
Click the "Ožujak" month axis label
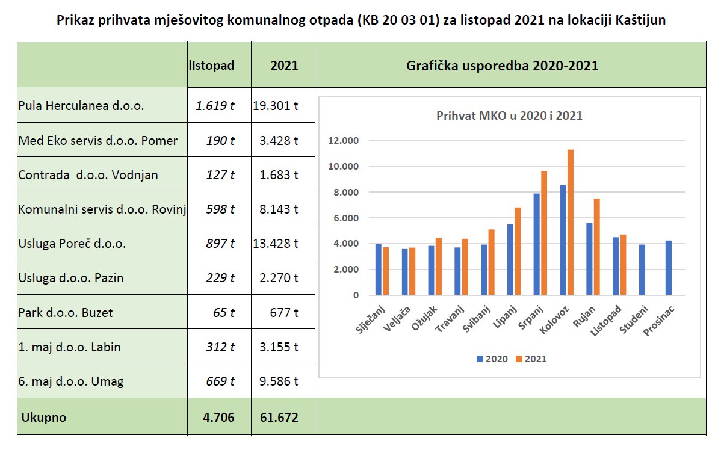coord(424,318)
